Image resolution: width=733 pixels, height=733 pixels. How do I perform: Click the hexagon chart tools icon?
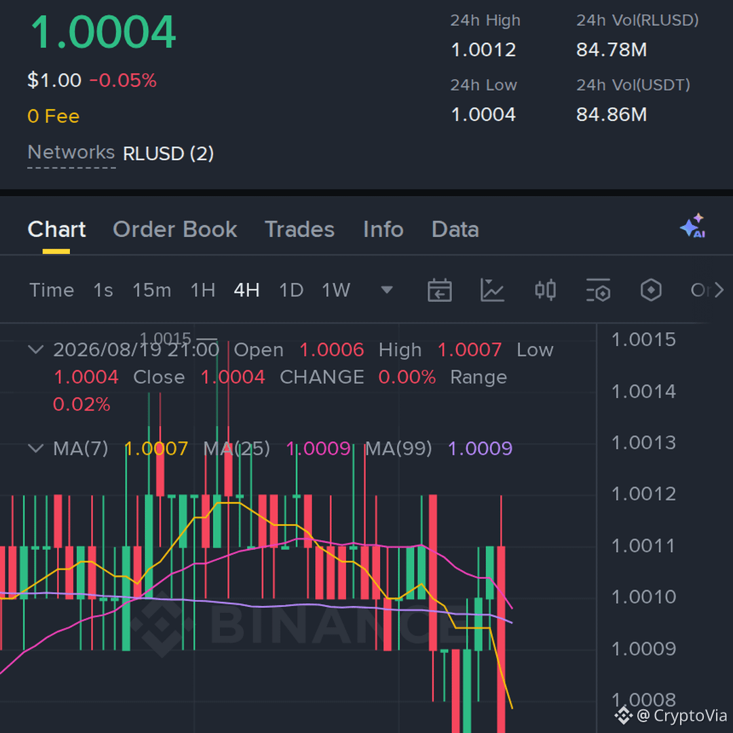tap(651, 290)
